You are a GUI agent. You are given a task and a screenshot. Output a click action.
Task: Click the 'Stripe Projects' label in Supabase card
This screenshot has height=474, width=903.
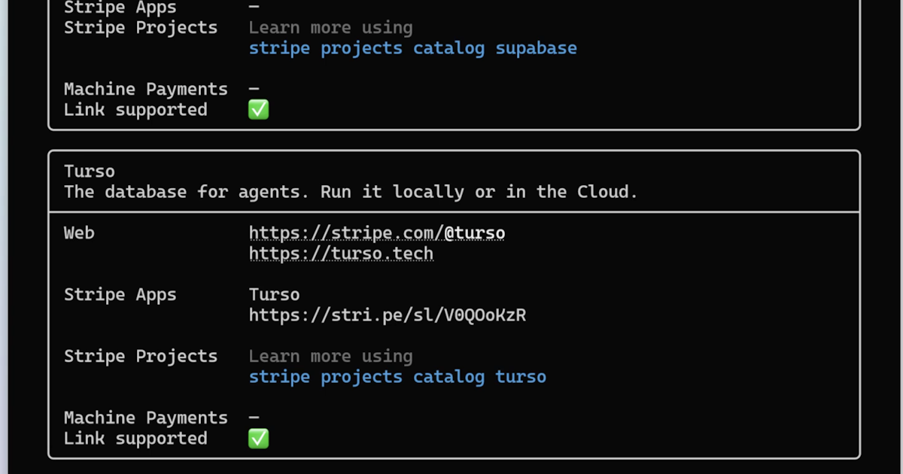click(141, 28)
